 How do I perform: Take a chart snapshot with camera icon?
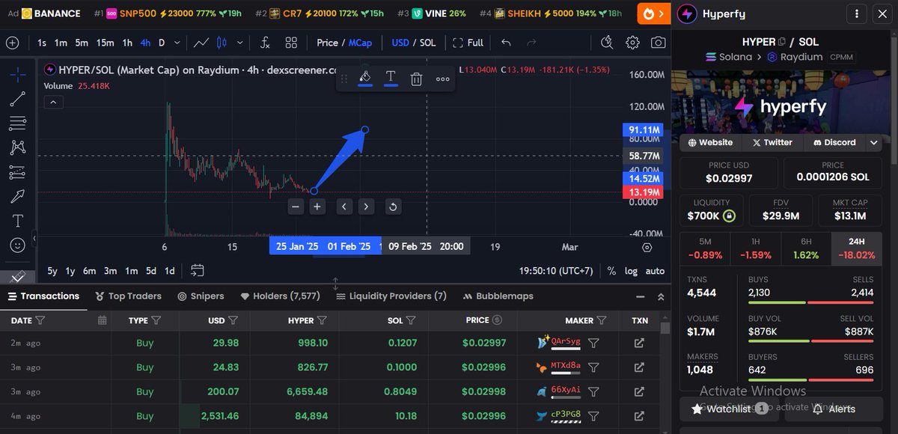coord(659,43)
